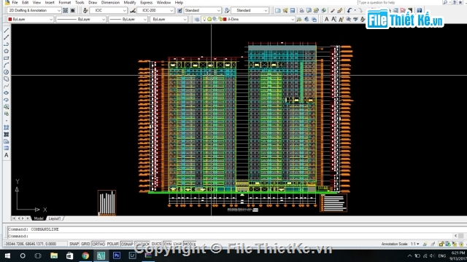Select the Line draw tool

(x=7, y=31)
